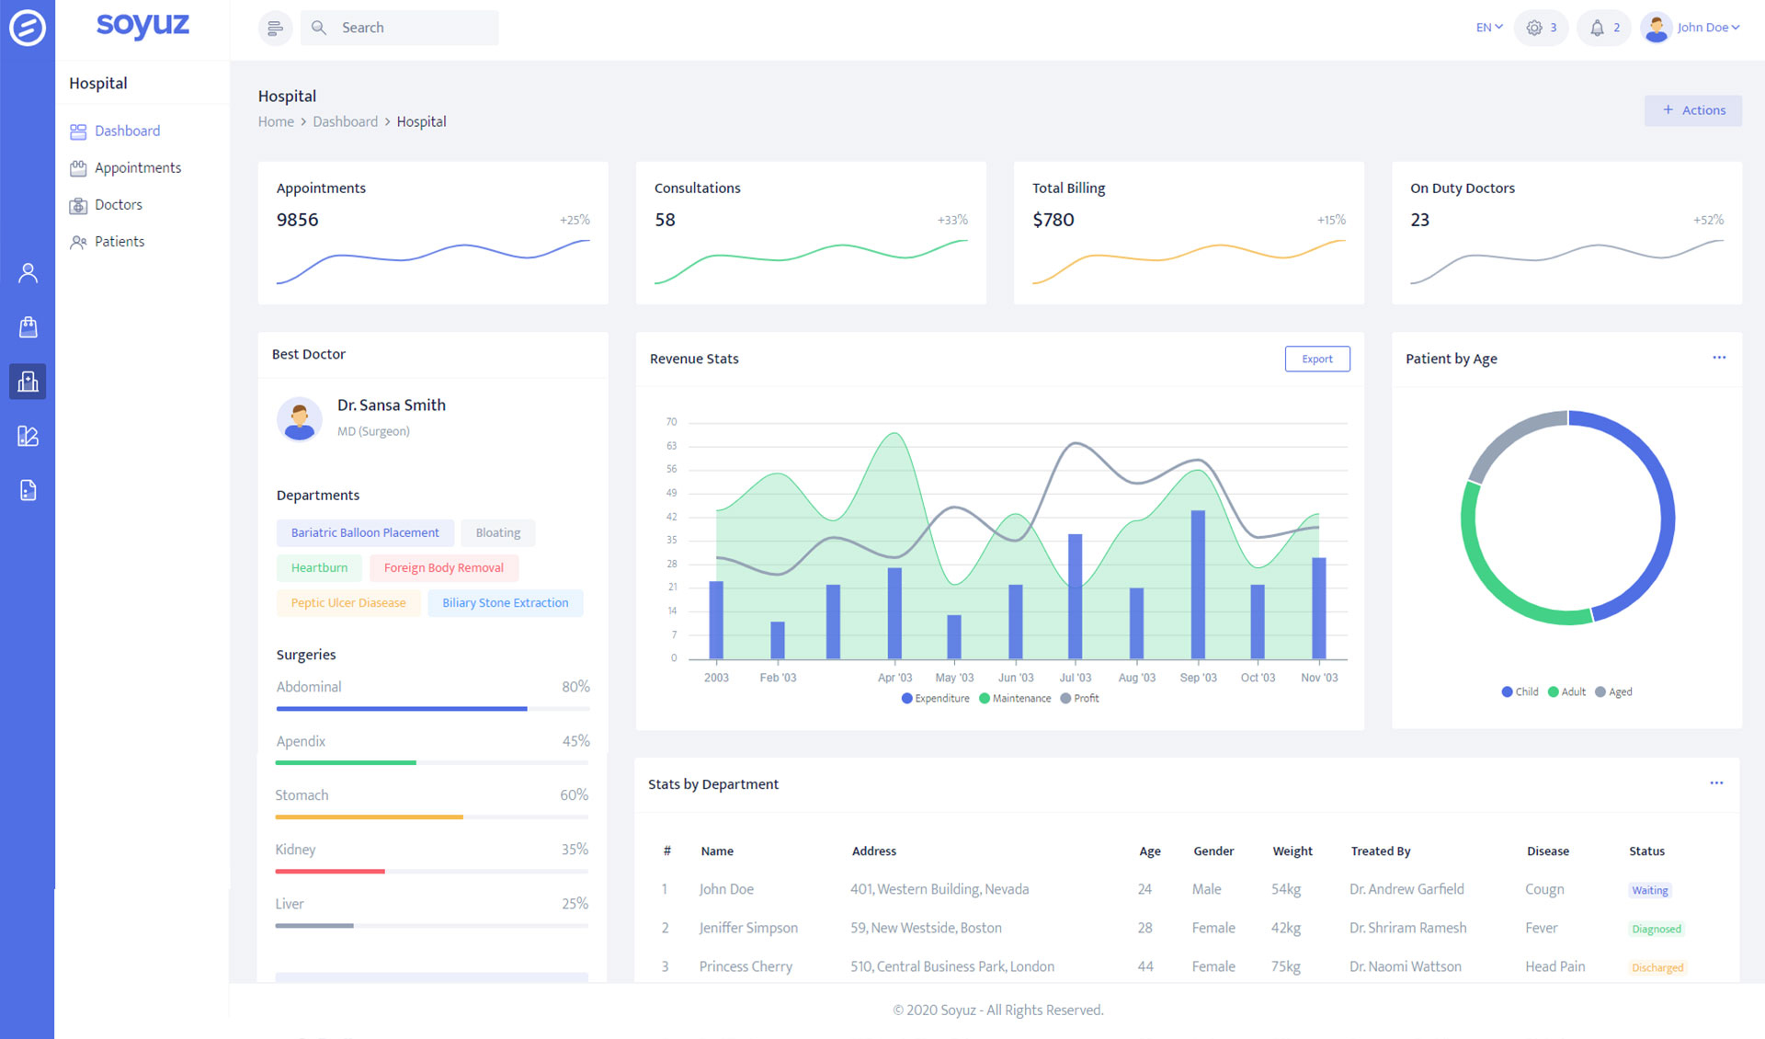Click the user profile icon in sidebar
This screenshot has height=1039, width=1765.
[x=28, y=272]
